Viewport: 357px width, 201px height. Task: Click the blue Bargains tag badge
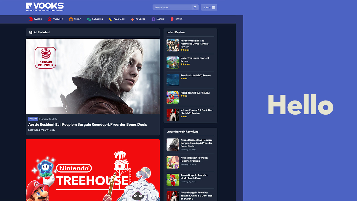[x=33, y=119]
